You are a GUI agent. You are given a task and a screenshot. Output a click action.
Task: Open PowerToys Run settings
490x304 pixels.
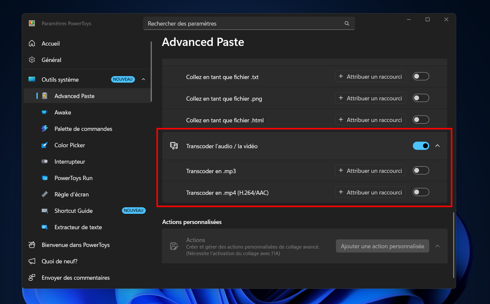click(x=87, y=178)
